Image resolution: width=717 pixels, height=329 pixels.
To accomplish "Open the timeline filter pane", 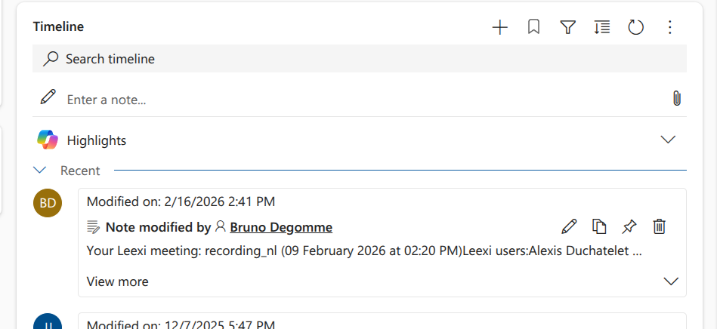I will click(567, 27).
